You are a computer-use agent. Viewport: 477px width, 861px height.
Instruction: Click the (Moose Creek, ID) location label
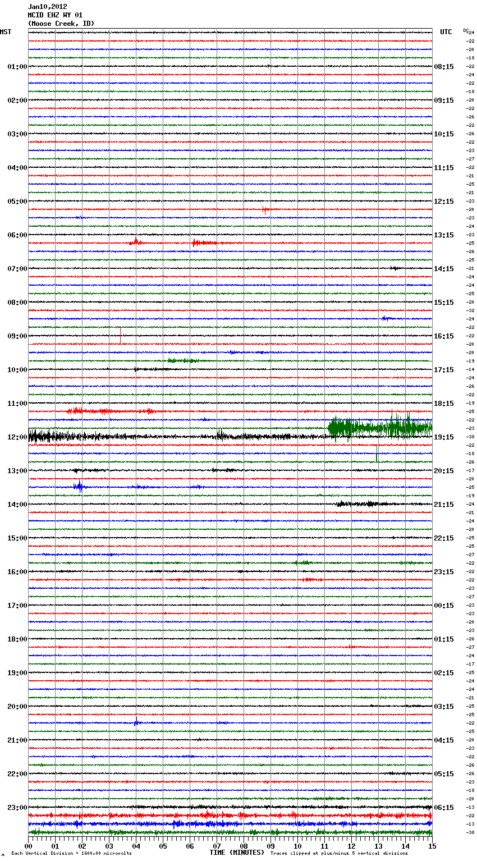[61, 24]
